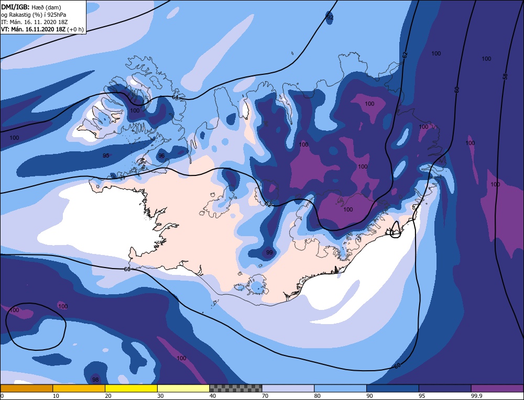Click the legend tick label '40'
Viewport: 524px width, 400px height.
[x=213, y=396]
